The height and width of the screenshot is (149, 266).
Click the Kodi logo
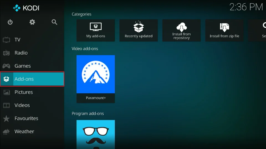tap(26, 8)
